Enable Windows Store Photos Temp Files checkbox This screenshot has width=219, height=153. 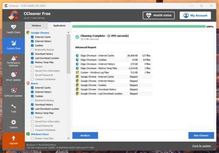tap(32, 138)
